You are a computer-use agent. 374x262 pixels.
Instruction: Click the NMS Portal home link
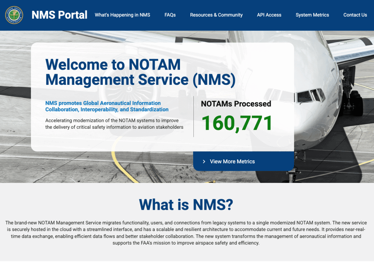click(x=59, y=15)
